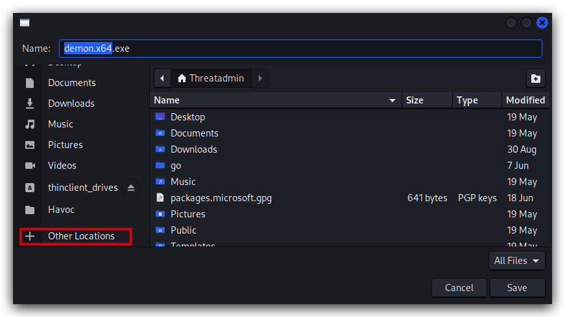
Task: Click the Videos camera sidebar icon
Action: point(30,166)
